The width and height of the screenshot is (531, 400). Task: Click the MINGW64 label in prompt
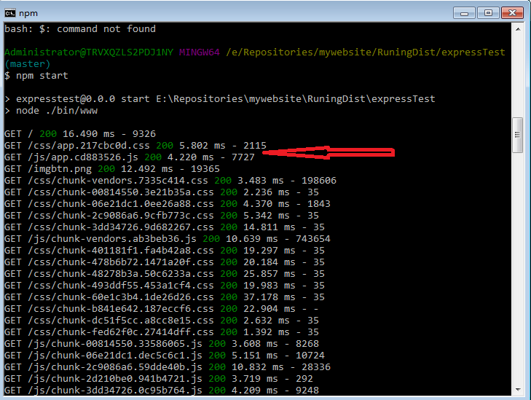click(x=199, y=52)
